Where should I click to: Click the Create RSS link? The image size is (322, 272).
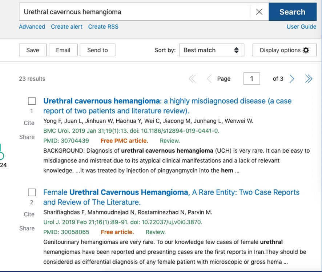click(x=103, y=27)
